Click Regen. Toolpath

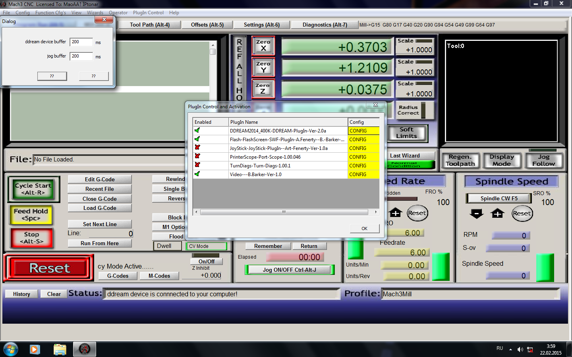(x=460, y=160)
